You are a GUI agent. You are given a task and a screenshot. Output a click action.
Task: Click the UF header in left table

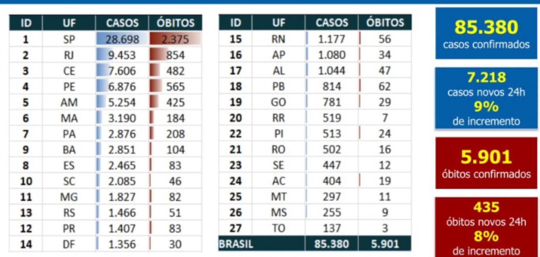pos(69,23)
